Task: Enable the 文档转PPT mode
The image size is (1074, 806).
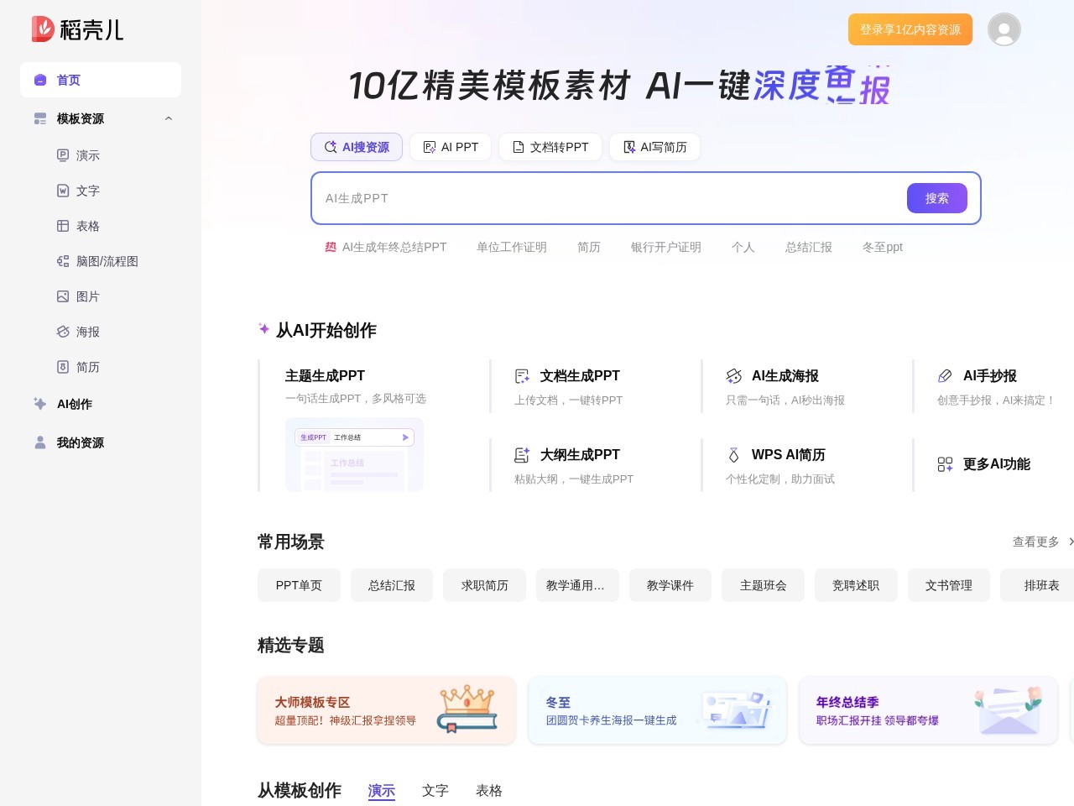Action: [550, 147]
